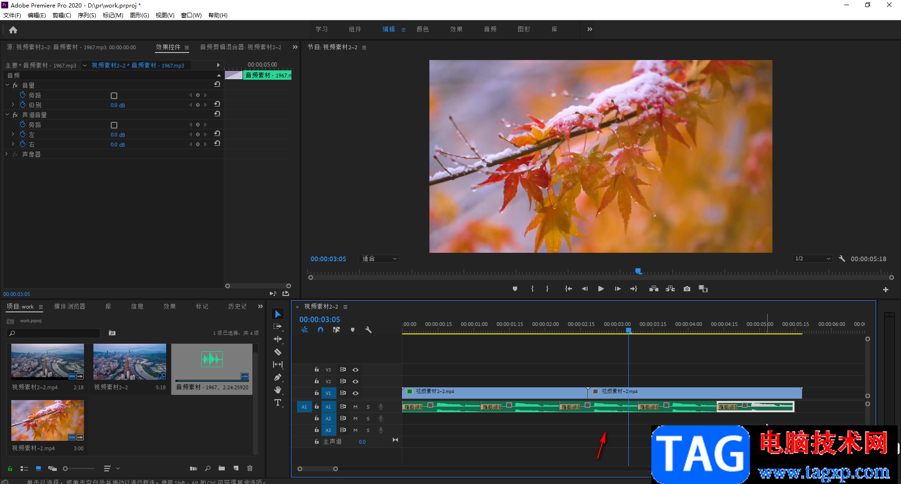Click the Home icon
Screen dimensions: 901x484
[x=13, y=30]
